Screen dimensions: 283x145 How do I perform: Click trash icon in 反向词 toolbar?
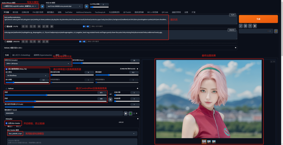coord(47,41)
